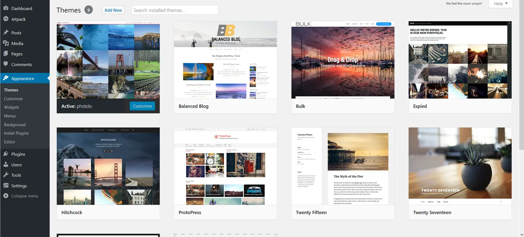Open the Customise submenu link
This screenshot has height=237, width=524.
click(13, 99)
